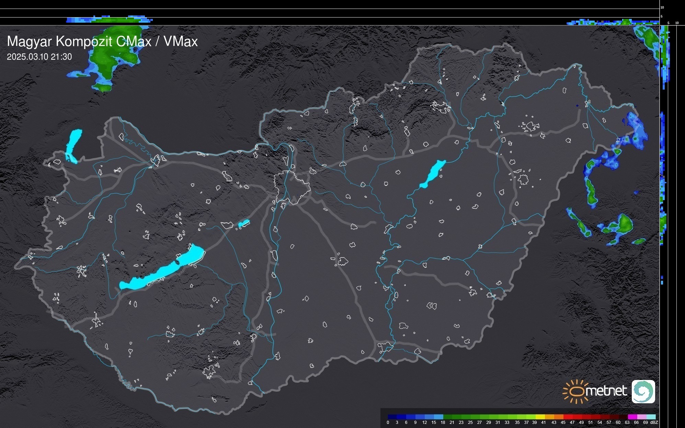Click the 2025.03.10 21:30 timestamp

click(39, 57)
